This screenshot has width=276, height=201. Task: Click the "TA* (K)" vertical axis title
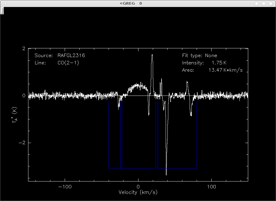(15, 115)
